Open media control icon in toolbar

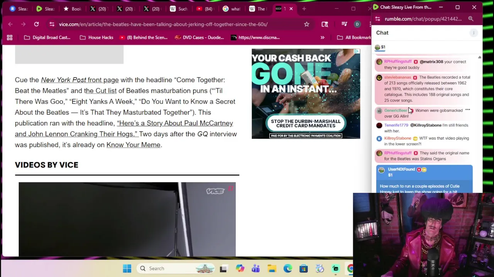coord(344,24)
